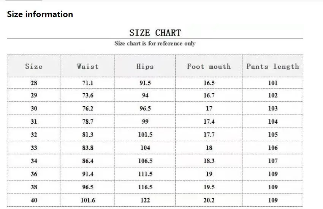Click the Size information heading
323x209 pixels.
[x=40, y=14]
